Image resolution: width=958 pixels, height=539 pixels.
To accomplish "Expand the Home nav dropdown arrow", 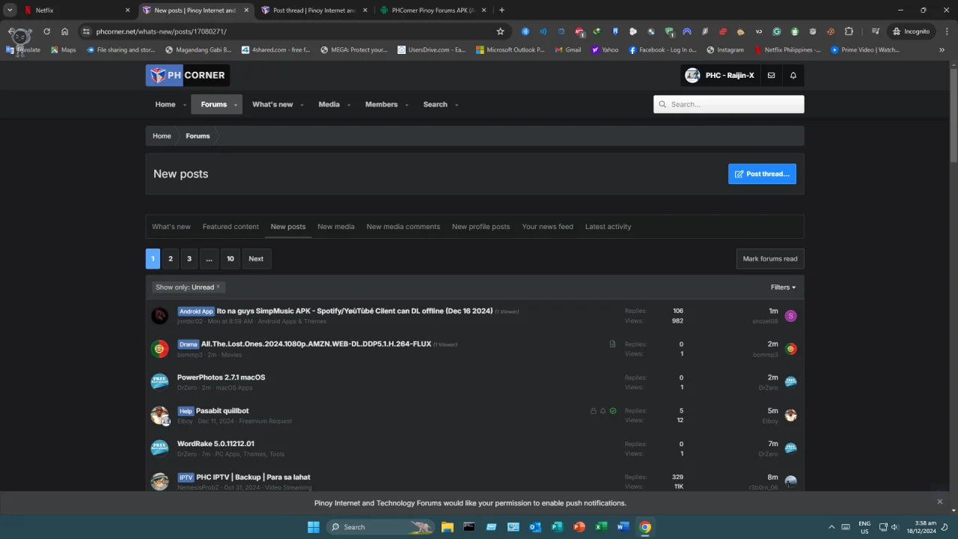I will [185, 105].
